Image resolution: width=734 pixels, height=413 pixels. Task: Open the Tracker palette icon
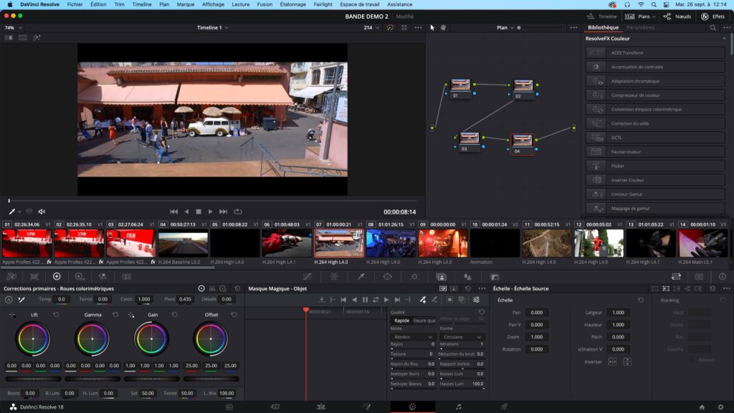tap(414, 277)
